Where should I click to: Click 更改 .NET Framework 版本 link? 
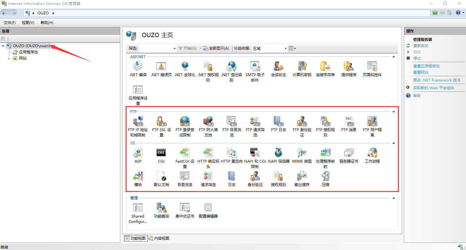437,80
